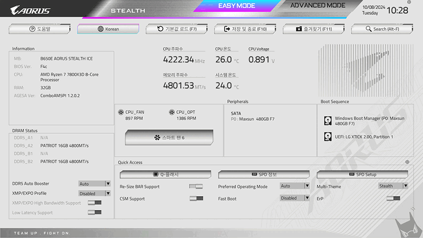Click the save and exit icon
This screenshot has height=238, width=423.
point(227,29)
